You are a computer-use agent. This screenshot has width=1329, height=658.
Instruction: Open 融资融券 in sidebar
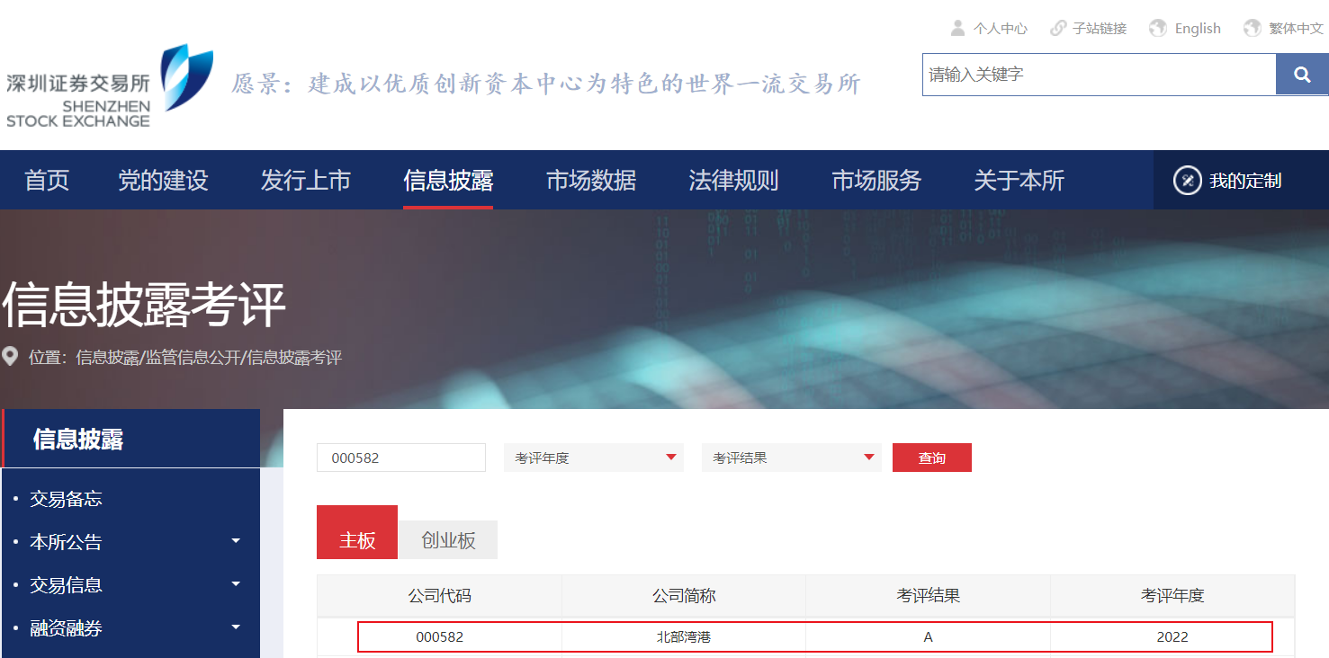tap(66, 628)
